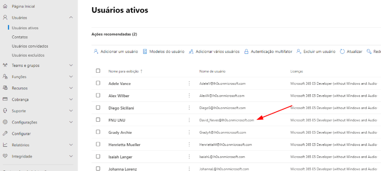The width and height of the screenshot is (381, 171).
Task: Collapse the Usuários section chevron
Action: [x=71, y=18]
